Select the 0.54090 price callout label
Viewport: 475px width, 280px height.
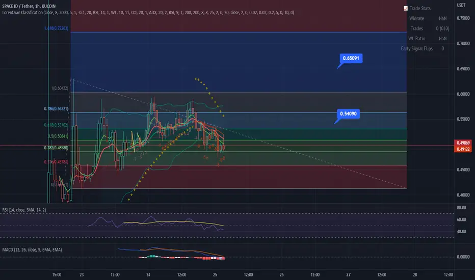[x=348, y=114]
